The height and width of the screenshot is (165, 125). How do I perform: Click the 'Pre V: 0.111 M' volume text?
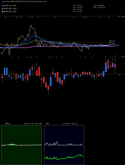click(99, 7)
